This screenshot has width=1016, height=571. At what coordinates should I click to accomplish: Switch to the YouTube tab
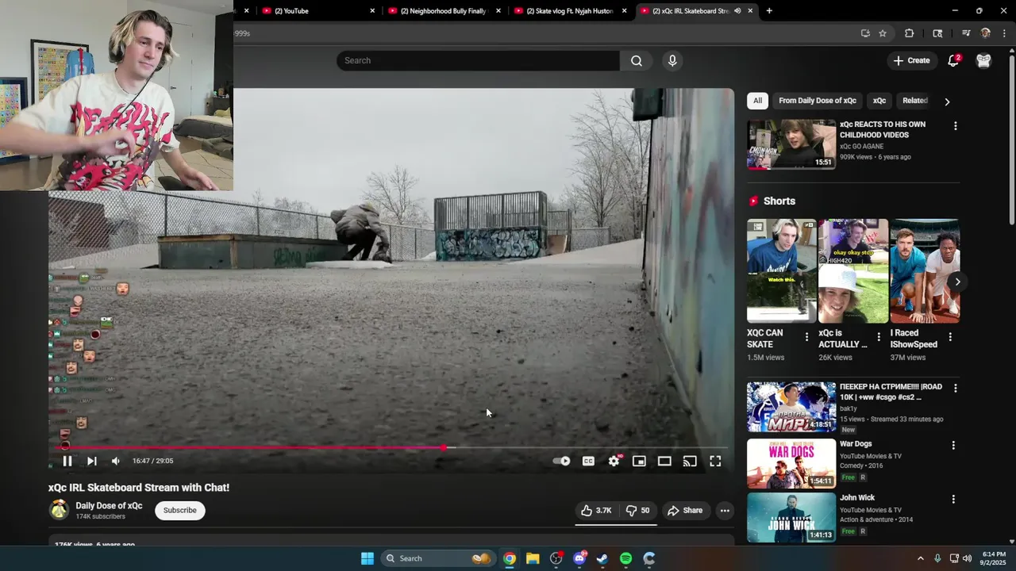click(317, 11)
